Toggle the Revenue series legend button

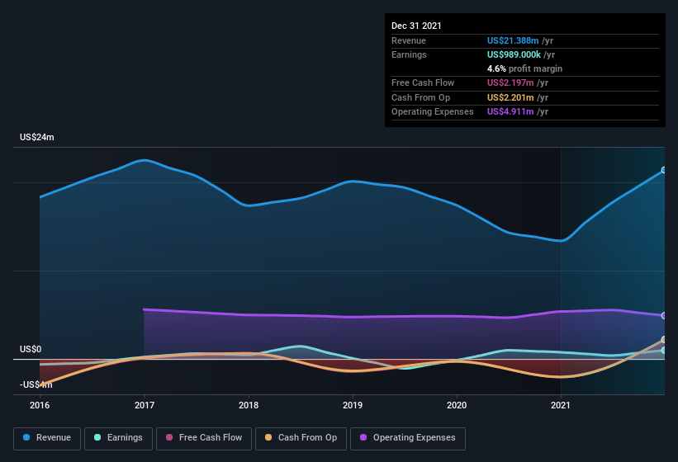pyautogui.click(x=47, y=438)
